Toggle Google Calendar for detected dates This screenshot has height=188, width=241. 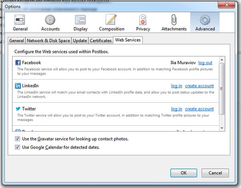pos(17,147)
